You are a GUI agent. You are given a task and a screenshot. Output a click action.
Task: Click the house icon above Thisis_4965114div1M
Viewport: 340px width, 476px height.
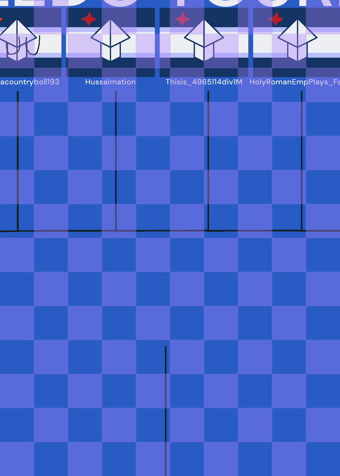[204, 40]
